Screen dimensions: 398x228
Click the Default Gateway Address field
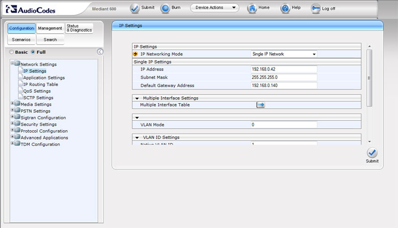pos(284,85)
